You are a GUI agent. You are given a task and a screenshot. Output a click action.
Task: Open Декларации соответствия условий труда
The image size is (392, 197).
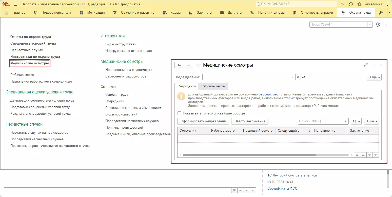click(x=42, y=101)
